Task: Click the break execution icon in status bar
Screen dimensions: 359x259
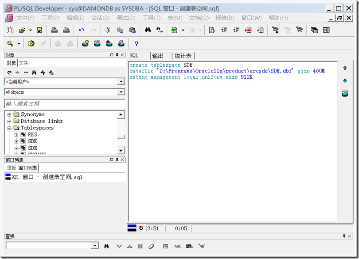Action: (x=141, y=228)
